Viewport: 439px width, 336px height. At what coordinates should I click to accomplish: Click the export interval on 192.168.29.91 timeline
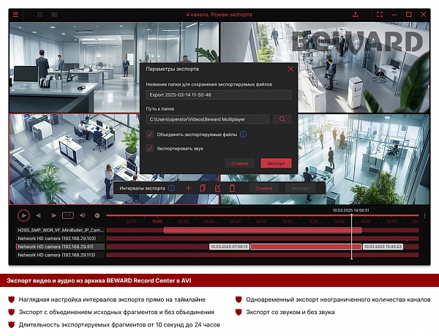tap(306, 247)
